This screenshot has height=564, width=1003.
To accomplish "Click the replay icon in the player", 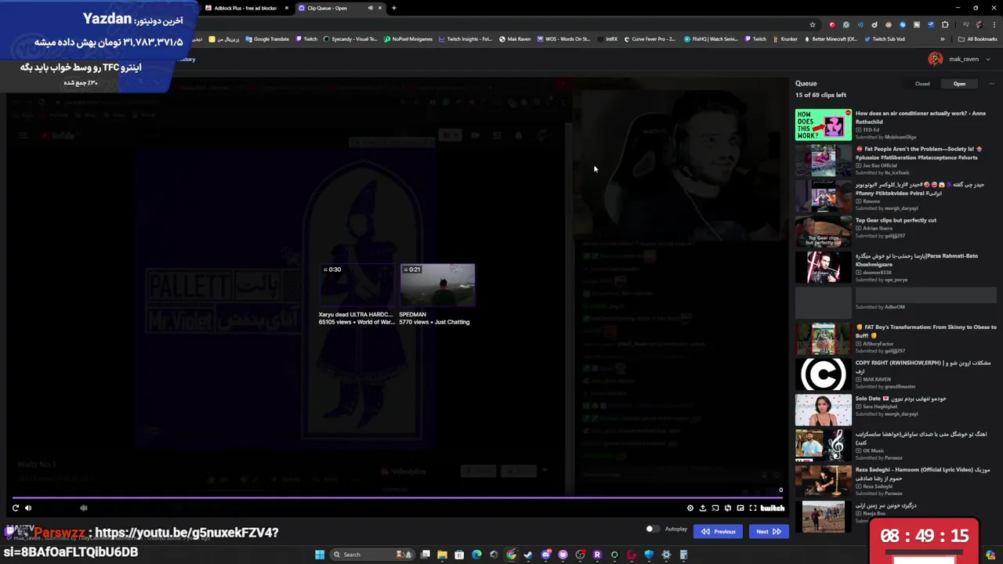I will 15,508.
